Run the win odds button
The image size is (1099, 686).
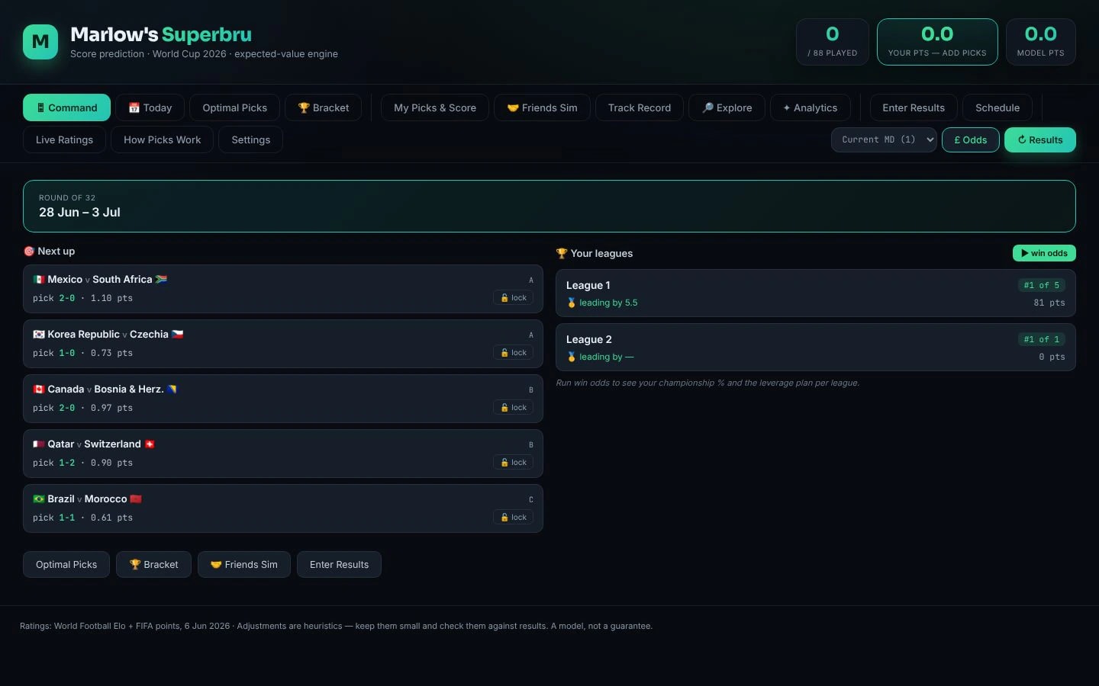click(1044, 253)
